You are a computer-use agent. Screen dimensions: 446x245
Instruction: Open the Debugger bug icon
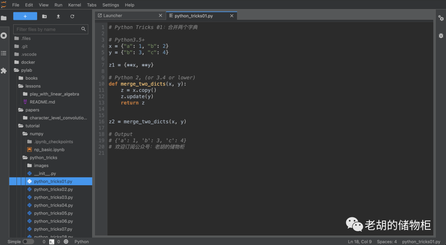click(x=441, y=35)
